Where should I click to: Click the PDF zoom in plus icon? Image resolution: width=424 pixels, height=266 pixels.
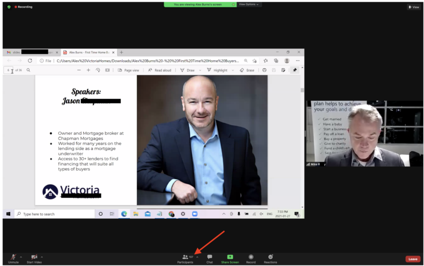click(88, 70)
